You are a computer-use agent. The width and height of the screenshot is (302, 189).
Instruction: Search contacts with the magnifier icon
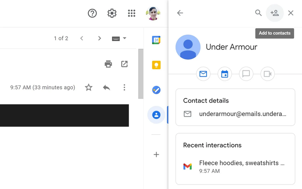258,13
